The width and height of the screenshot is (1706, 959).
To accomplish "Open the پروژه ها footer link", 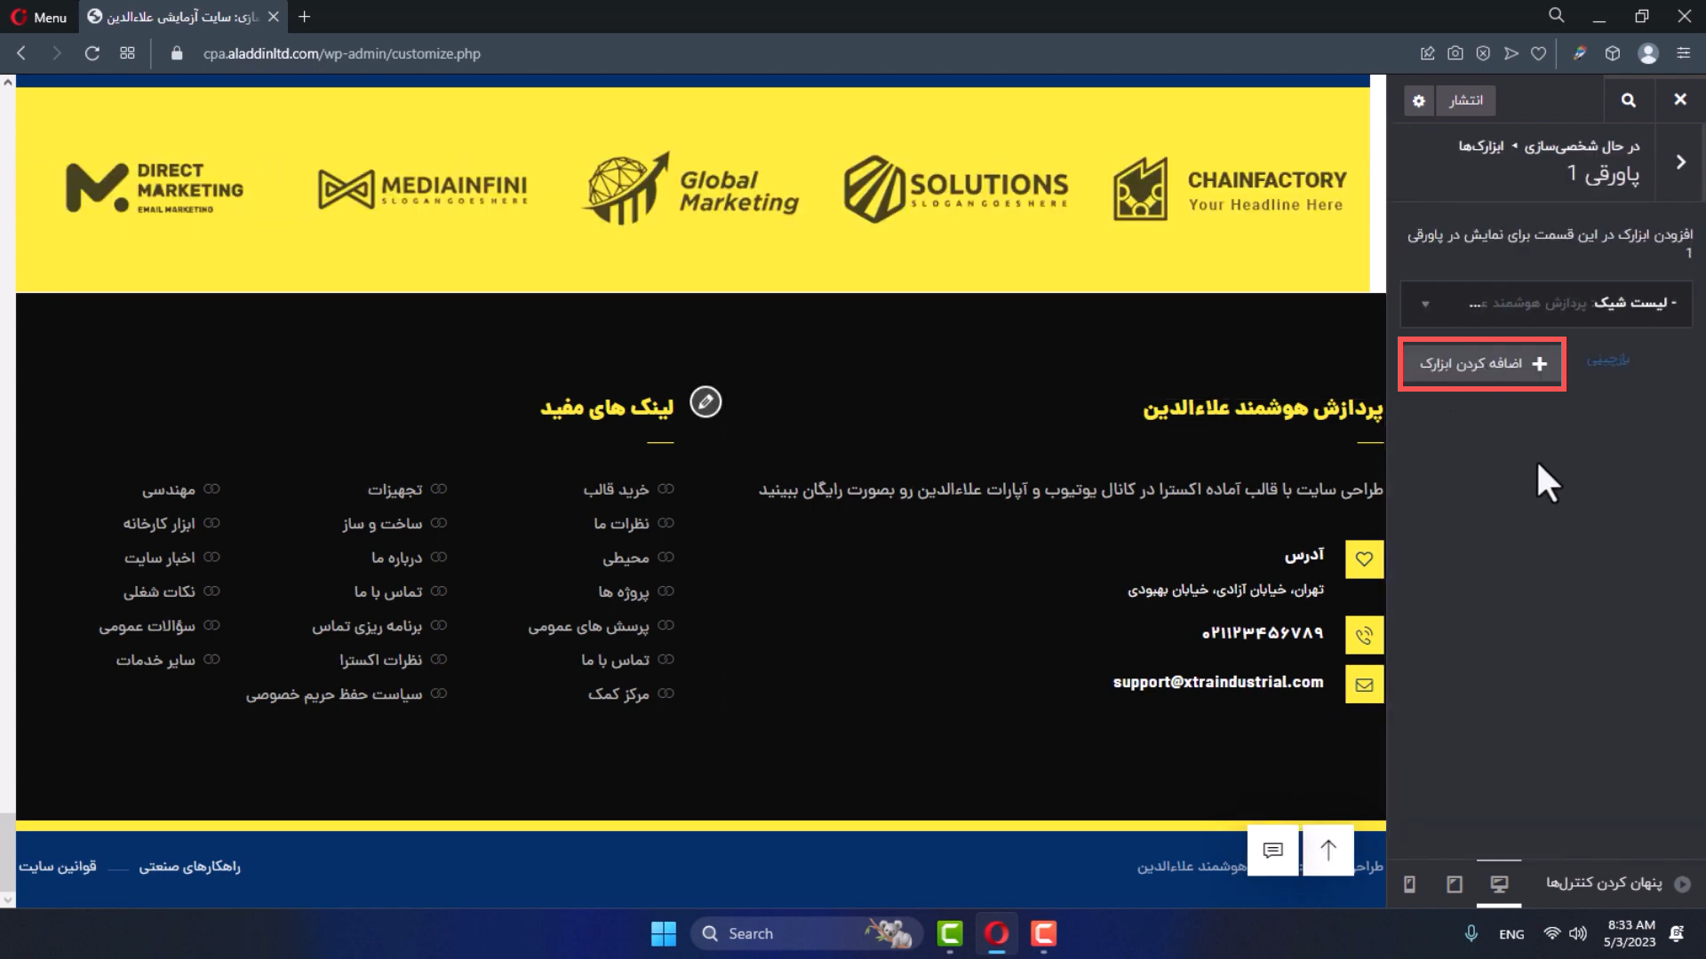I will [x=624, y=592].
